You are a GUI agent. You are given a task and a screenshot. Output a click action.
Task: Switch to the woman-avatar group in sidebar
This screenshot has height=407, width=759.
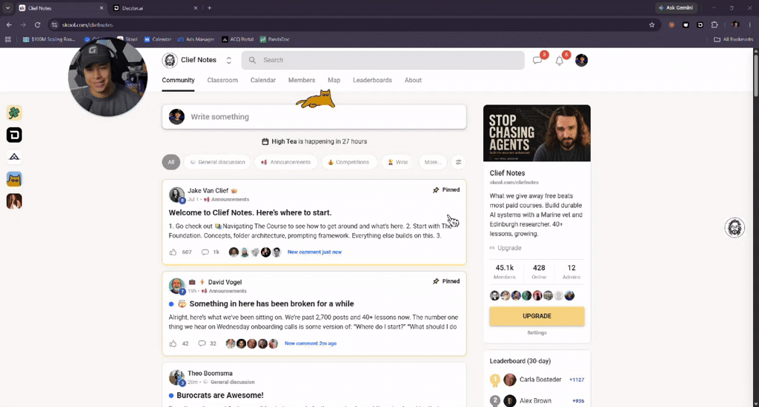coord(14,201)
